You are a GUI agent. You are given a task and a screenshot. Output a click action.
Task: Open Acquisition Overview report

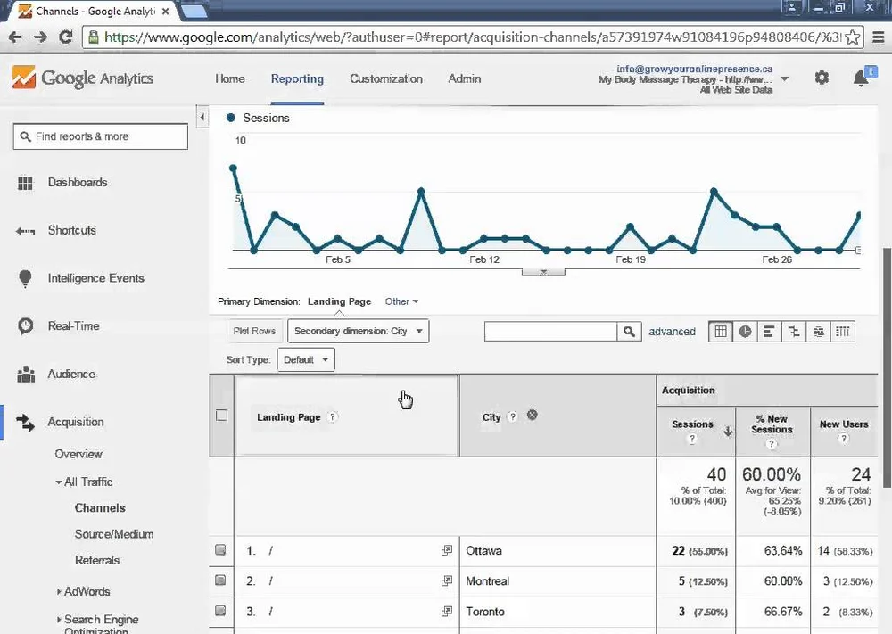tap(78, 454)
